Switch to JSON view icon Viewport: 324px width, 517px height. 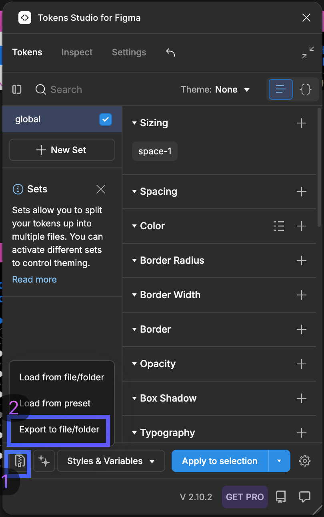[x=306, y=89]
